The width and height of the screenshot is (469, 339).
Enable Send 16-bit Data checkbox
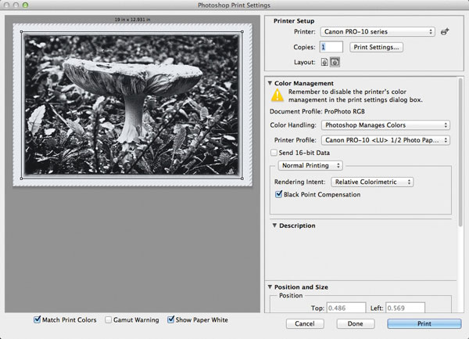pyautogui.click(x=274, y=153)
